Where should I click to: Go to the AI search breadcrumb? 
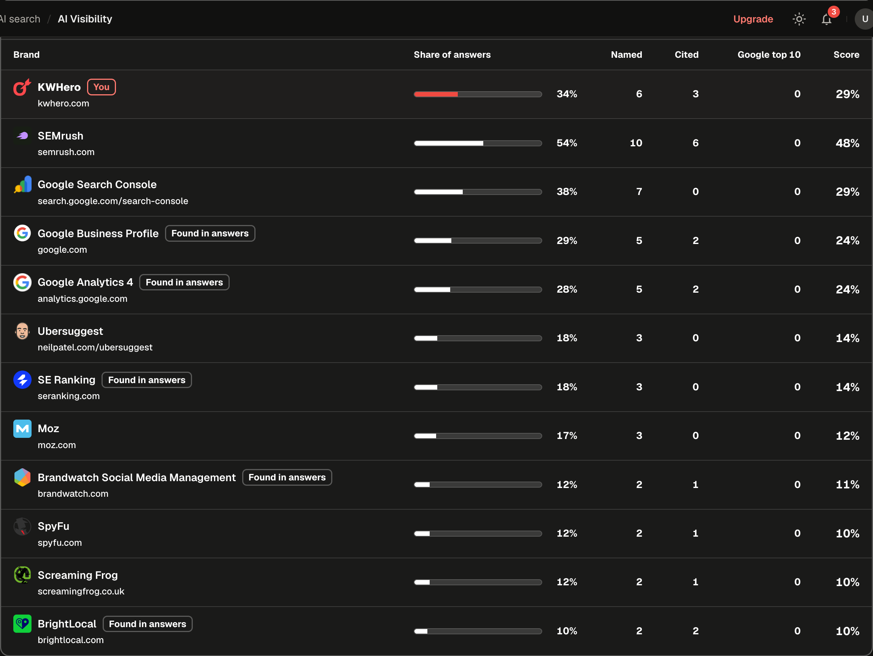pos(20,19)
